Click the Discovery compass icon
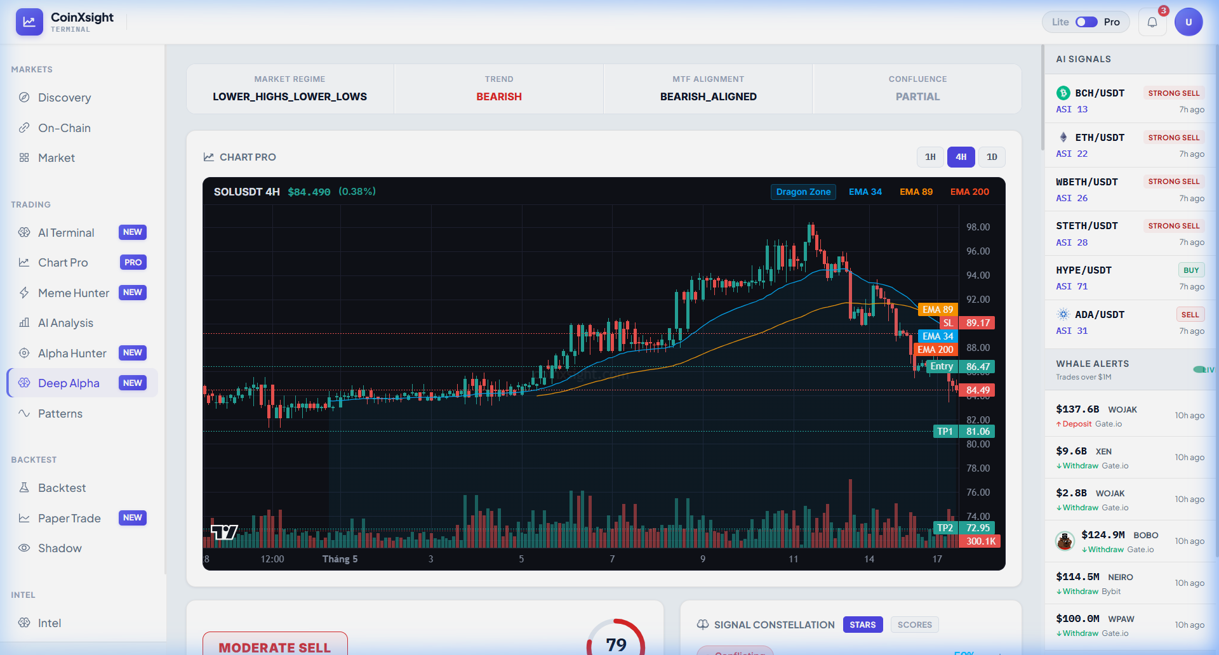The width and height of the screenshot is (1219, 655). (x=24, y=97)
